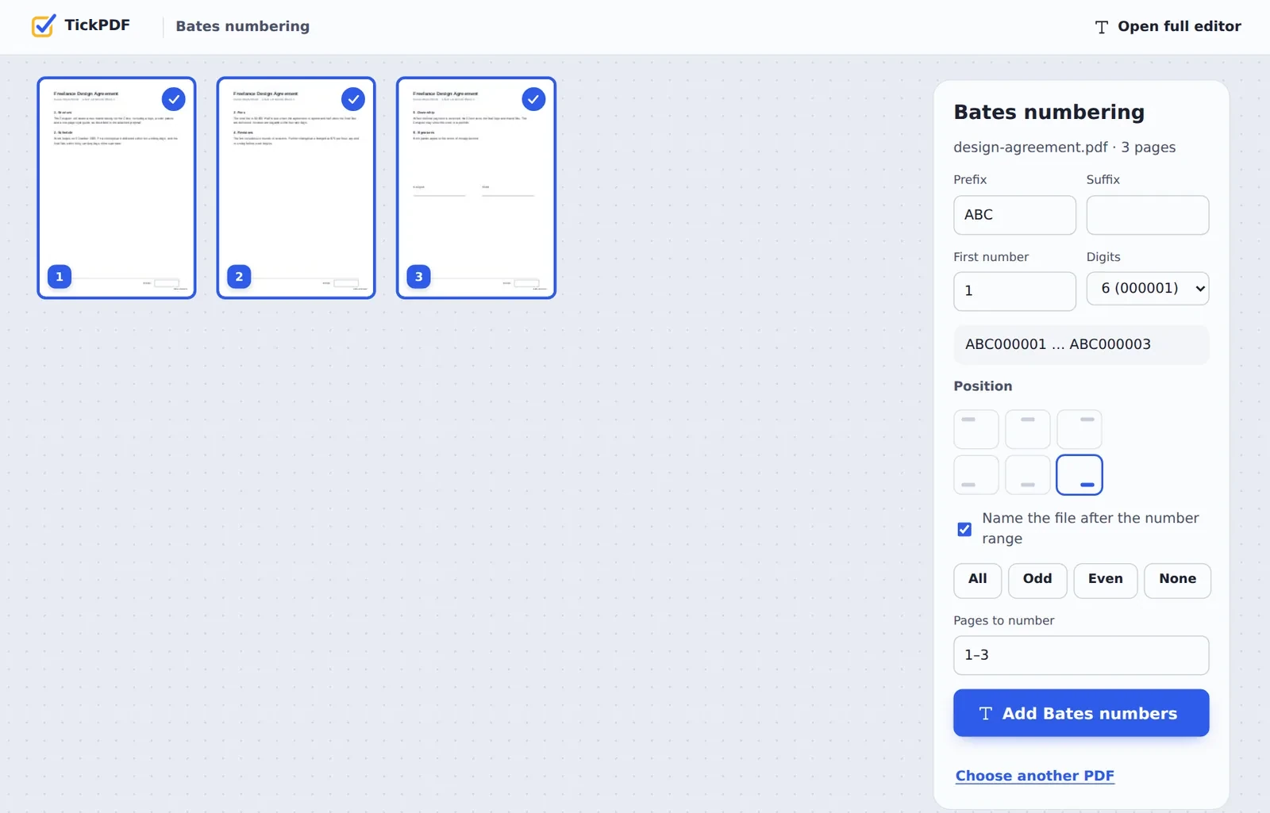Click the 'ABC000001 … ABC000003' preview text

pos(1058,344)
